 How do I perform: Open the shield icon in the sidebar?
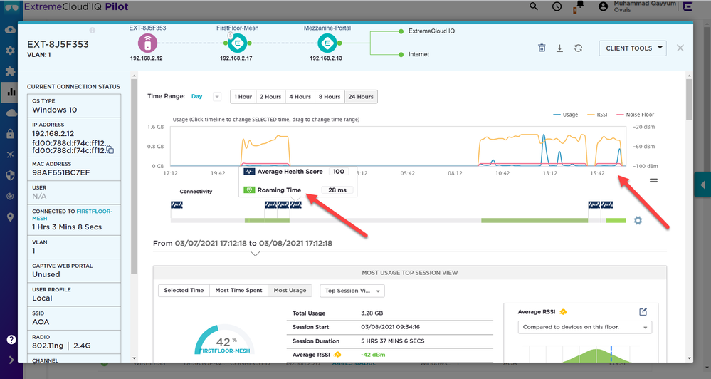[11, 175]
